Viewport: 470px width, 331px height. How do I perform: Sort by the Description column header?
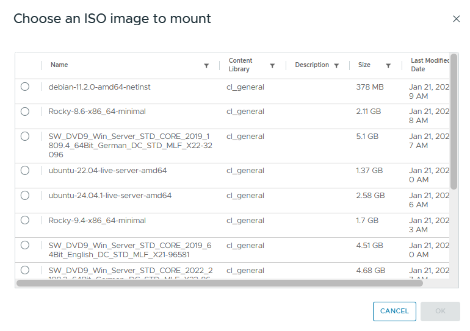coord(312,65)
